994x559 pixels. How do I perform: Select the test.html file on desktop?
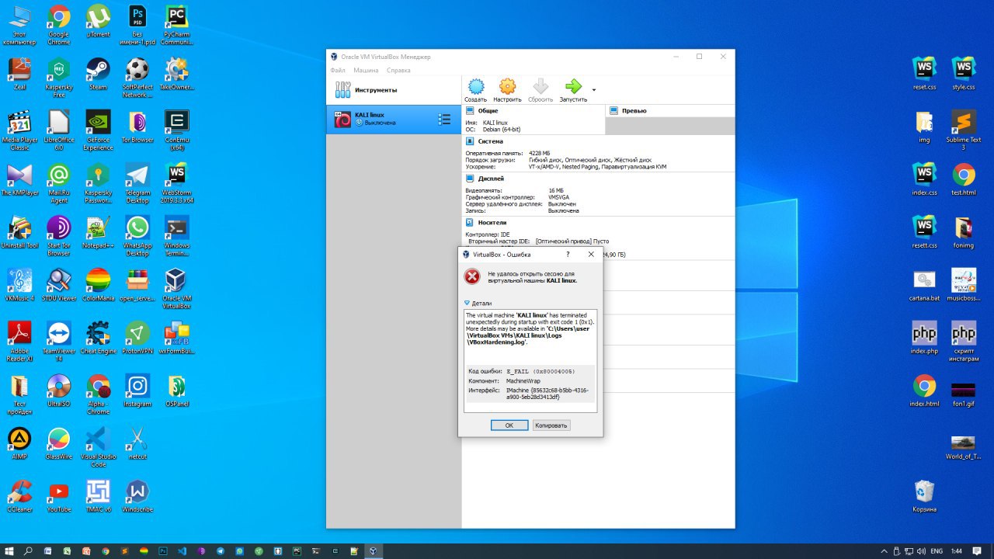coord(964,180)
